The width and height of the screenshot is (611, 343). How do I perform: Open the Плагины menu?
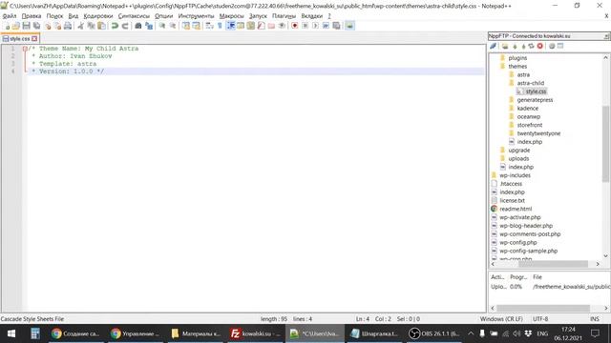(284, 16)
